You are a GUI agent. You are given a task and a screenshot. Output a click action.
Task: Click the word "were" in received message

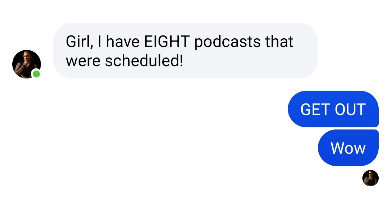tap(83, 61)
